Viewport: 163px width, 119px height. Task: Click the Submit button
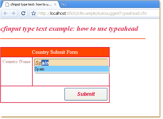(86, 94)
